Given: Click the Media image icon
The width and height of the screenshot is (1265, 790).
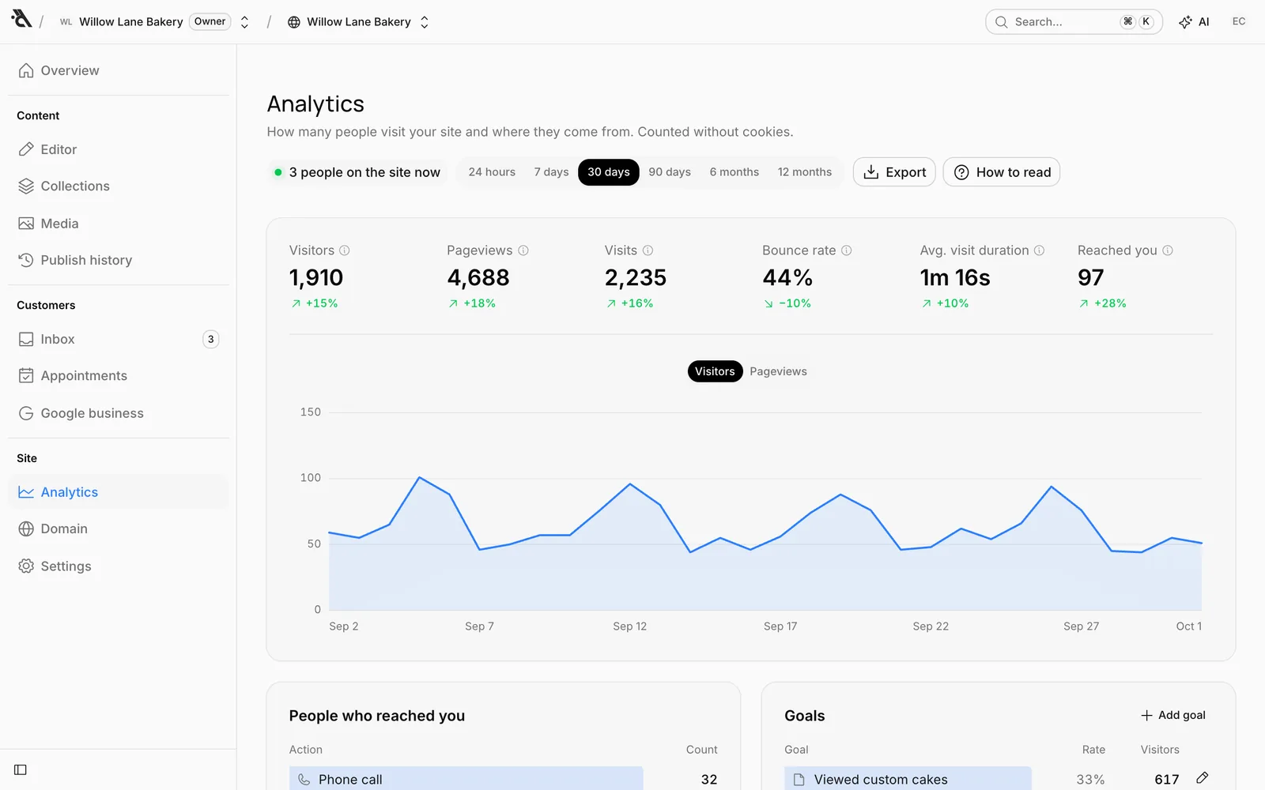Looking at the screenshot, I should pyautogui.click(x=26, y=224).
